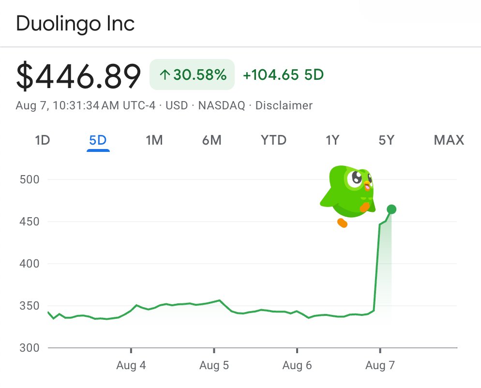This screenshot has height=388, width=481.
Task: Click the Duolingo Inc title
Action: point(75,23)
